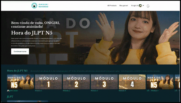Click the Módulo 3 caption link
The width and height of the screenshot is (181, 103).
coord(94,91)
